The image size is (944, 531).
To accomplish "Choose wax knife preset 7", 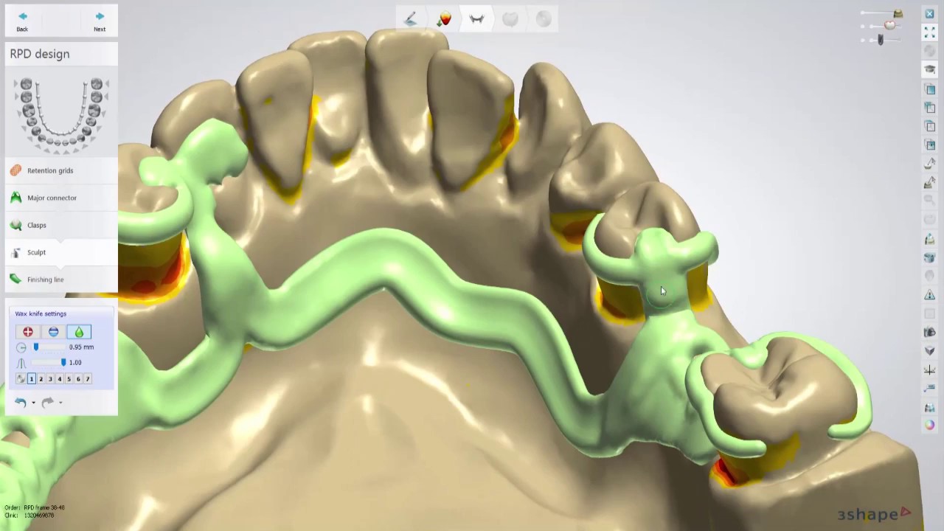I will (87, 378).
